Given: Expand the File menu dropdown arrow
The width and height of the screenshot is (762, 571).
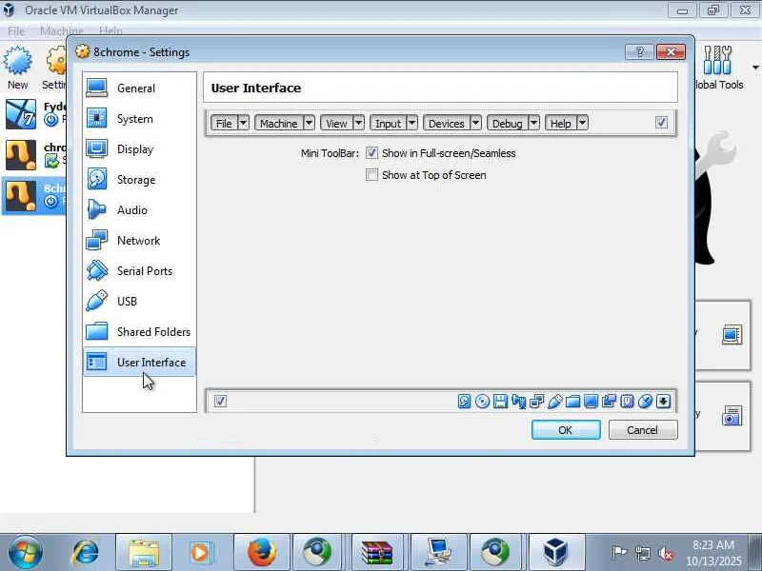Looking at the screenshot, I should (243, 123).
